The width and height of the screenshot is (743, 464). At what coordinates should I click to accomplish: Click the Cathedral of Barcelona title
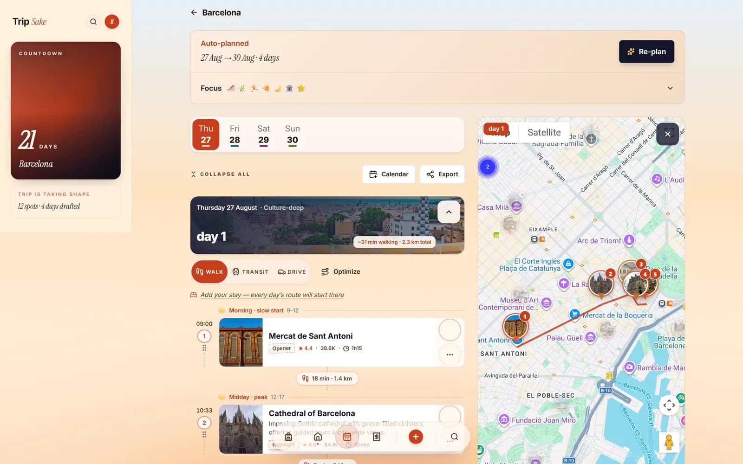pyautogui.click(x=312, y=413)
